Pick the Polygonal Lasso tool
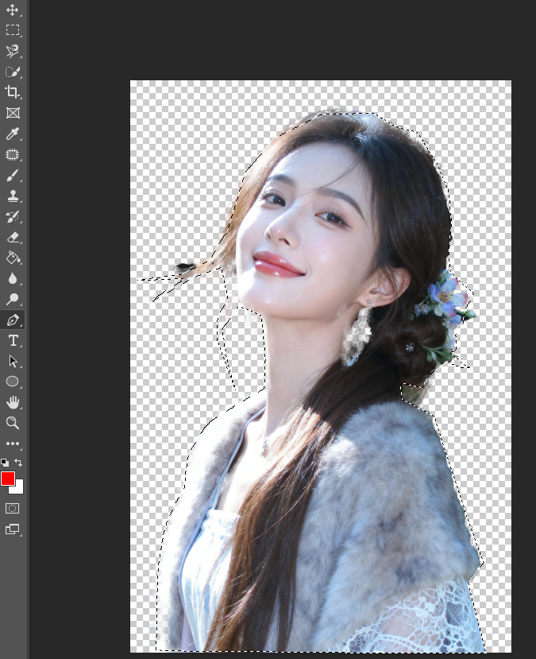The image size is (536, 659). (12, 51)
